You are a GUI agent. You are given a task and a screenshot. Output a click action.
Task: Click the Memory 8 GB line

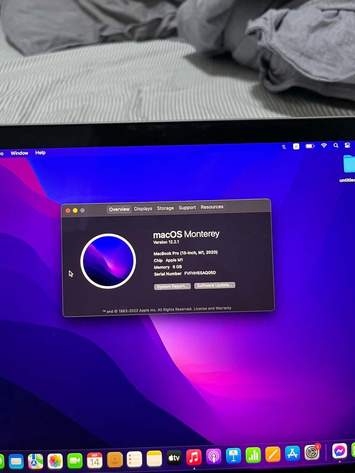tap(168, 267)
